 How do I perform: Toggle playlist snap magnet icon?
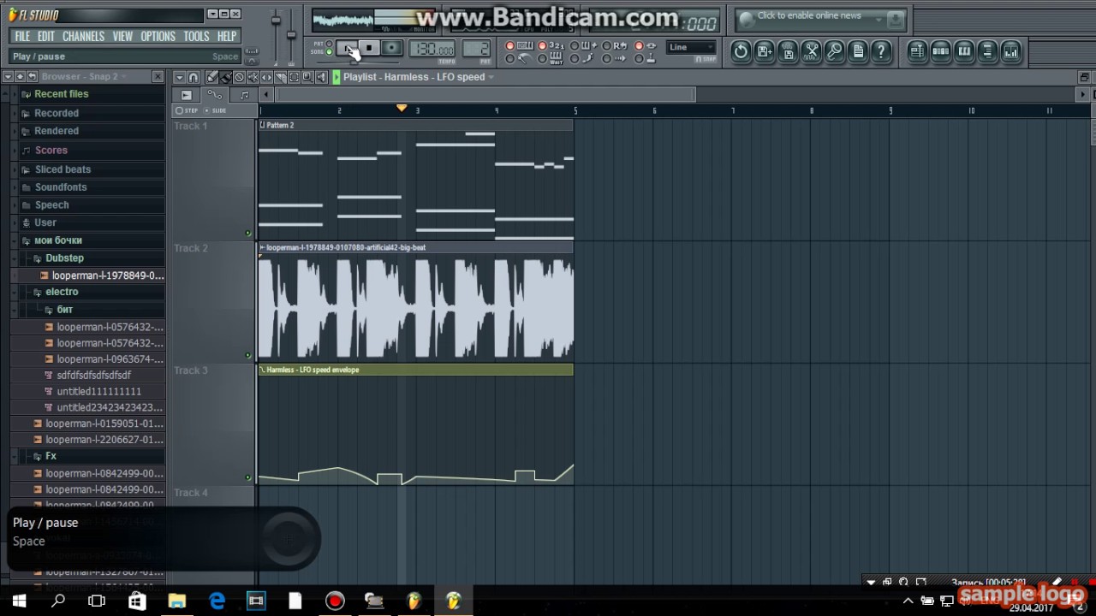tap(193, 77)
